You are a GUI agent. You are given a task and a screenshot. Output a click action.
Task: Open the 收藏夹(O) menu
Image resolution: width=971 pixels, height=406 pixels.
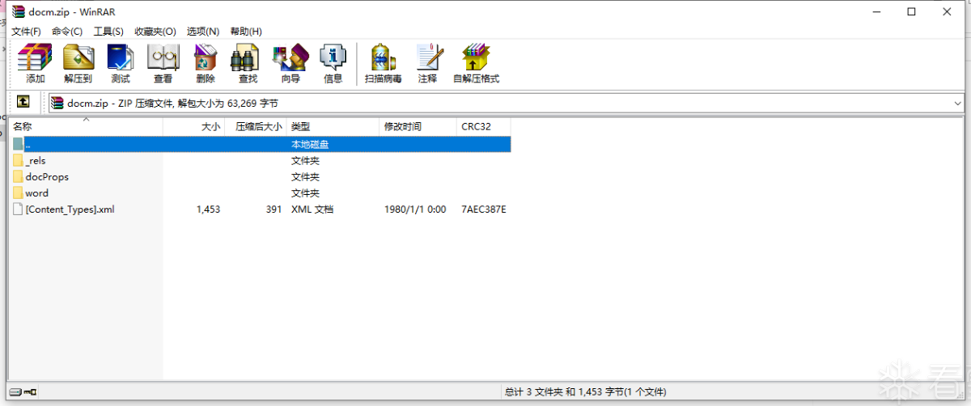tap(155, 32)
